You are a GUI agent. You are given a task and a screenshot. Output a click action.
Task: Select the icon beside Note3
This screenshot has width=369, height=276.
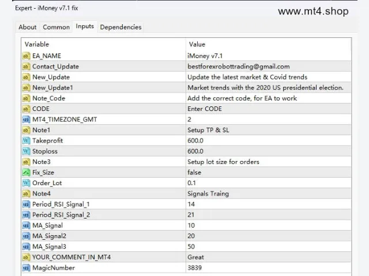(26, 162)
